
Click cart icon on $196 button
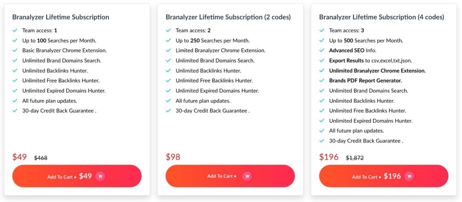pos(409,177)
